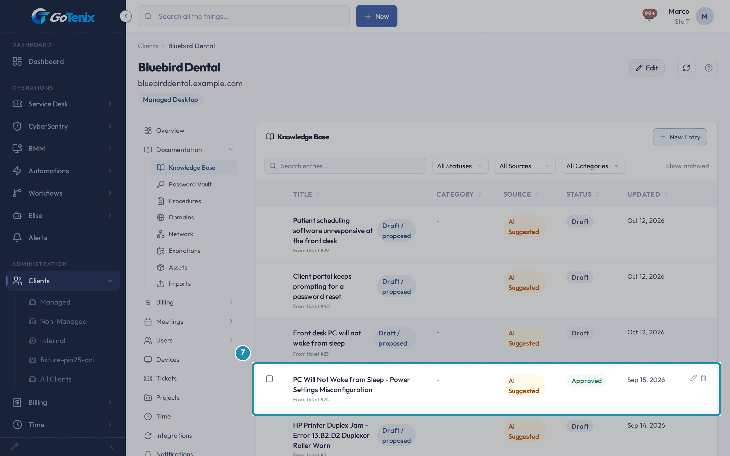
Task: Click the pencil edit icon on the Approved row
Action: click(x=693, y=378)
